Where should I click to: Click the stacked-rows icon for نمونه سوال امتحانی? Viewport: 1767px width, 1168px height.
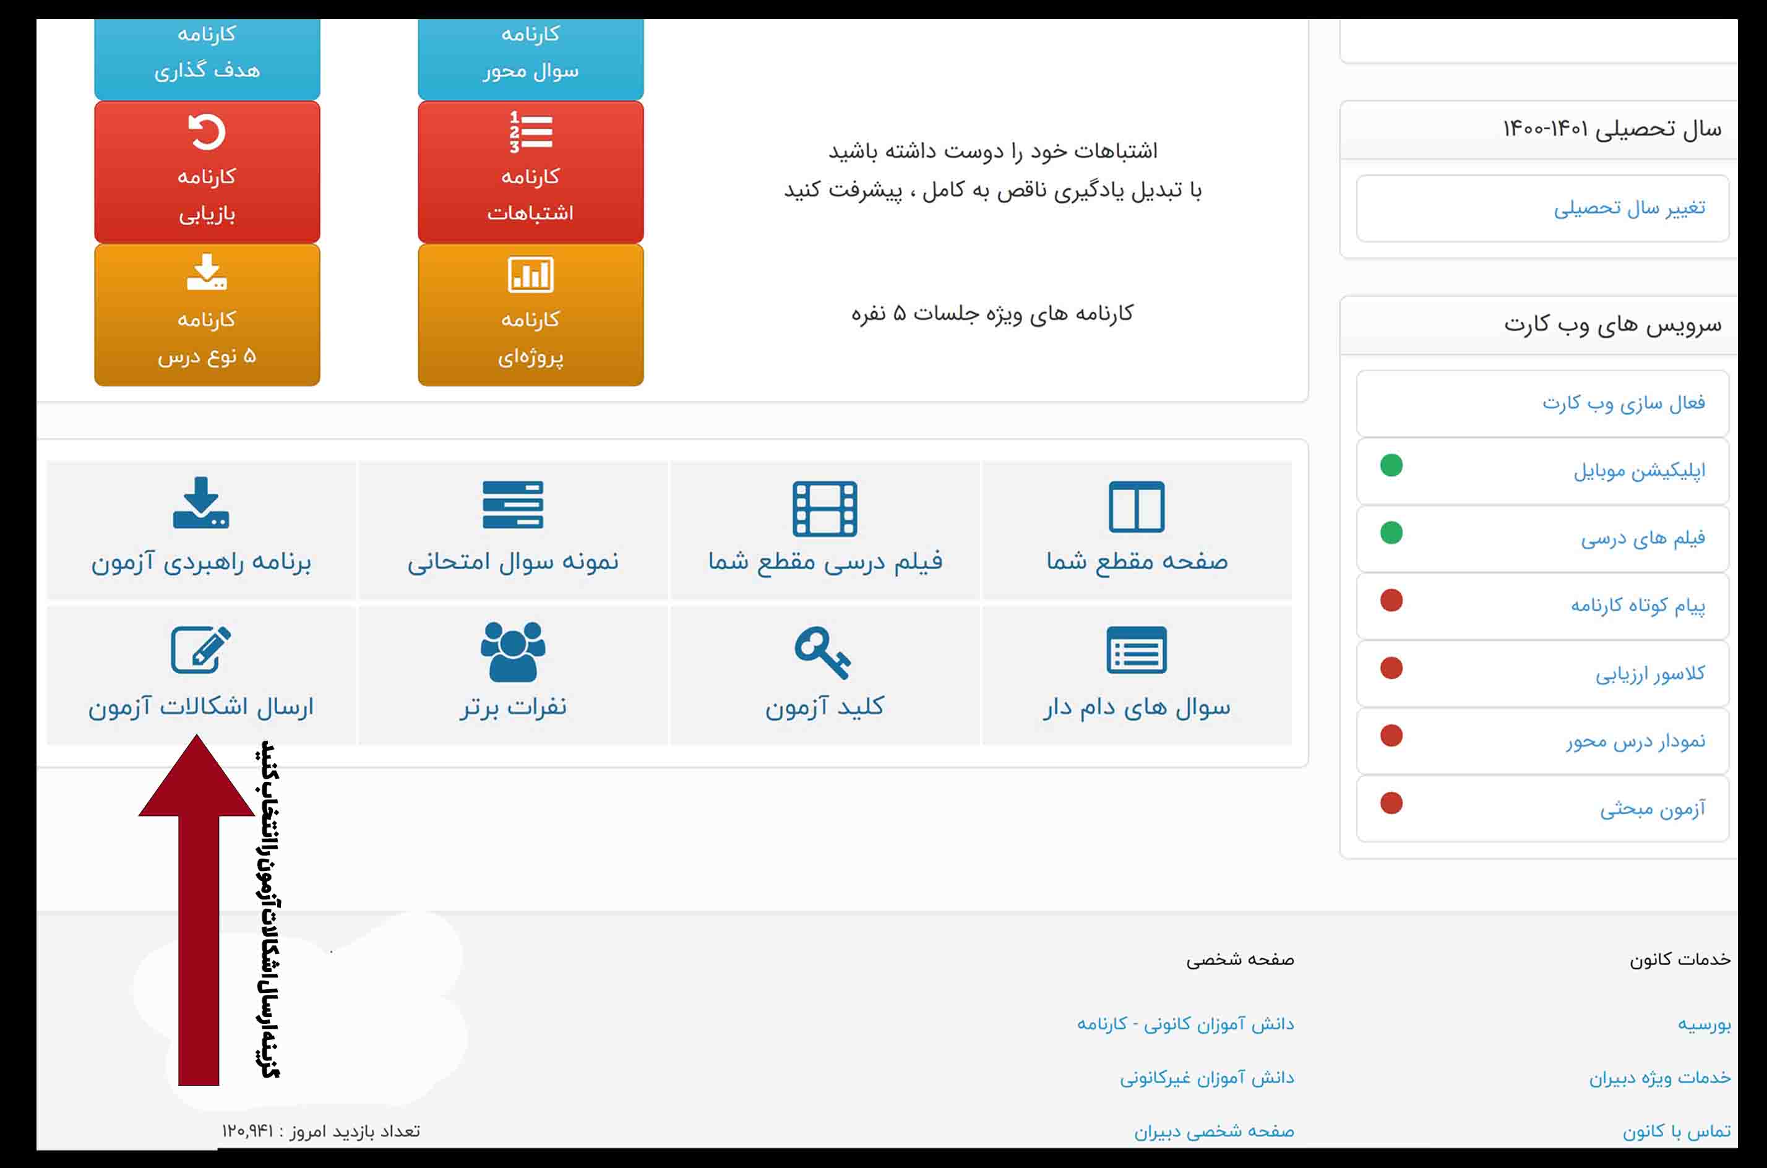(x=512, y=504)
